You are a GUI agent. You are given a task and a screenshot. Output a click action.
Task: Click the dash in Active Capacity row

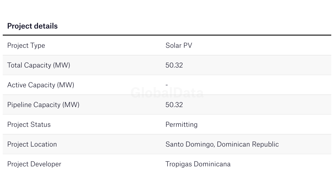167,85
